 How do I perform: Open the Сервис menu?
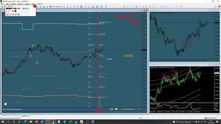click(27, 4)
